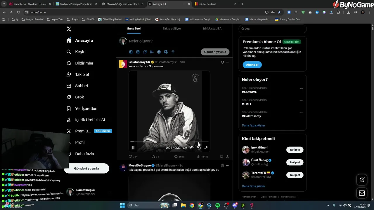The height and width of the screenshot is (210, 374).
Task: Open emoji picker in post composer
Action: [x=159, y=52]
